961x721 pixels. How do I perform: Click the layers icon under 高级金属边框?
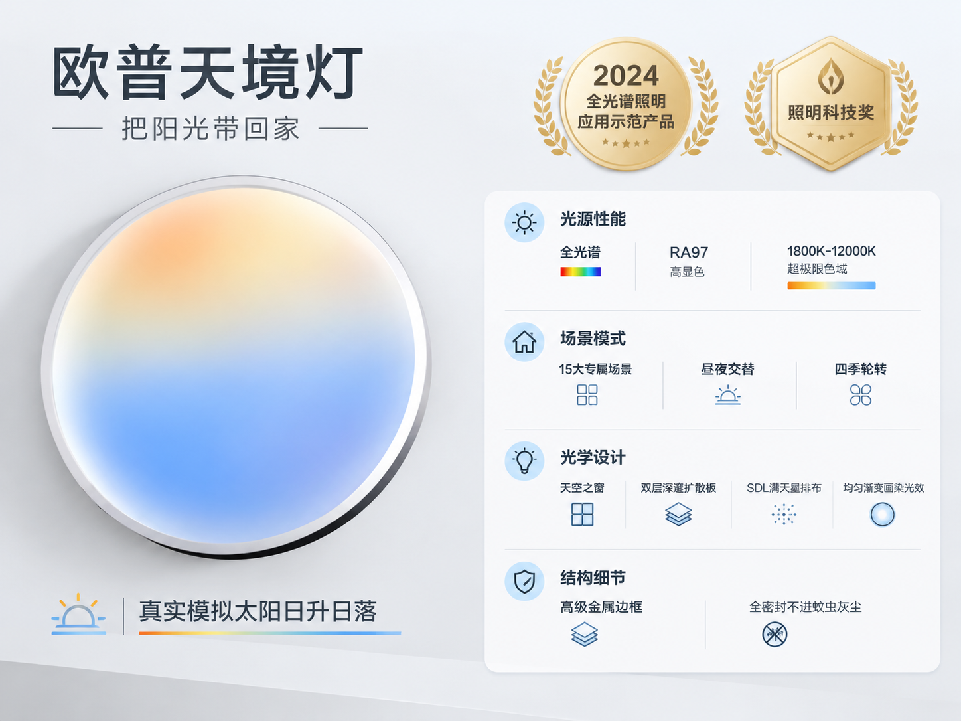pyautogui.click(x=585, y=635)
